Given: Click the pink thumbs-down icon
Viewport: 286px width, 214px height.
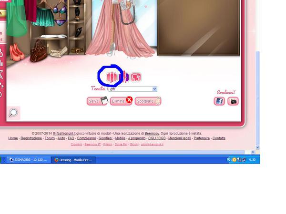Looking at the screenshot, I should point(136,77).
